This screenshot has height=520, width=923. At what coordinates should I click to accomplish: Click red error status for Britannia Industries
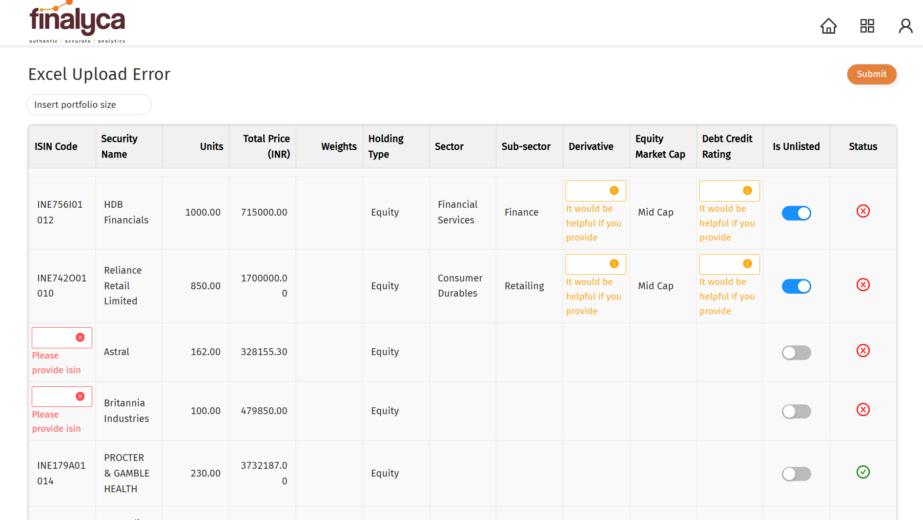click(863, 410)
